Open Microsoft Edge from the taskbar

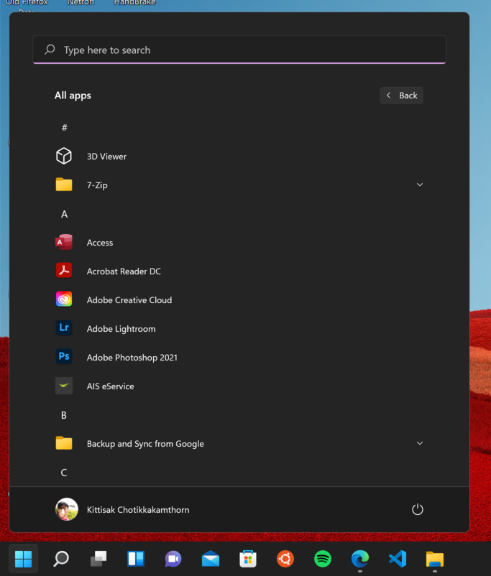pos(360,559)
